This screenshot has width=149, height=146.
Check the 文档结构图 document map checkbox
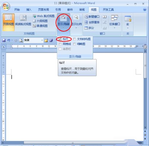pyautogui.click(x=74, y=39)
